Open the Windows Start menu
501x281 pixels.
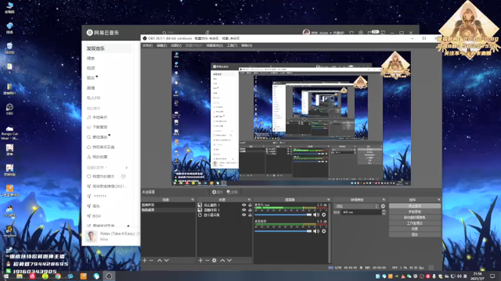click(x=6, y=276)
